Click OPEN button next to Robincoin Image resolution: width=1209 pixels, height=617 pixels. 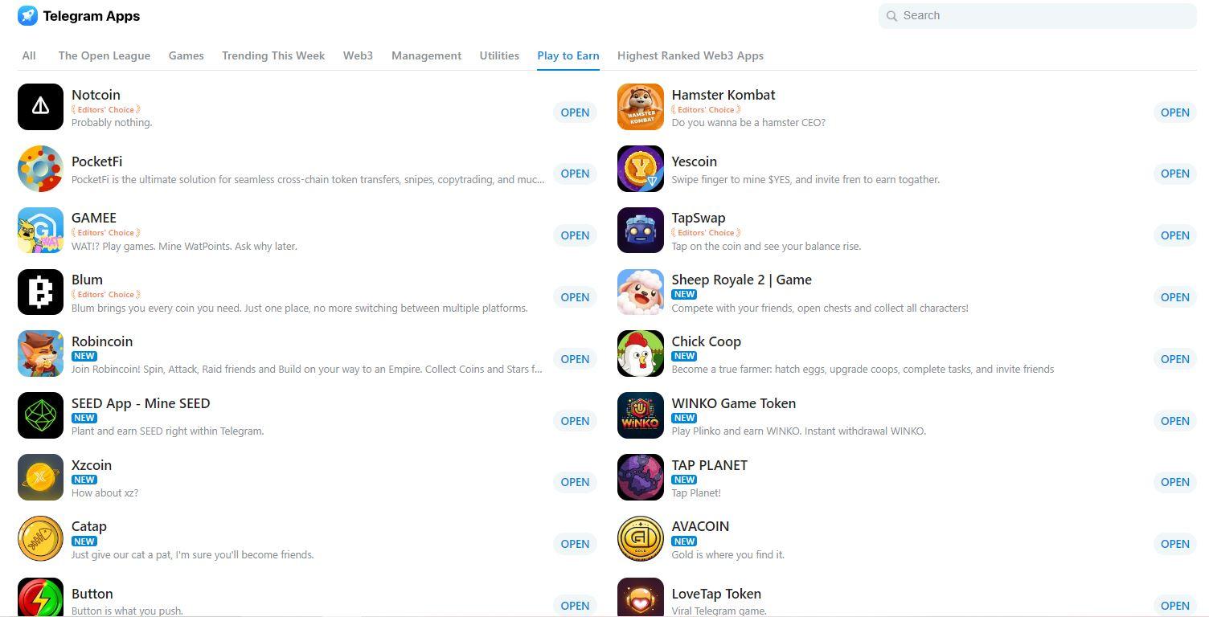coord(575,359)
